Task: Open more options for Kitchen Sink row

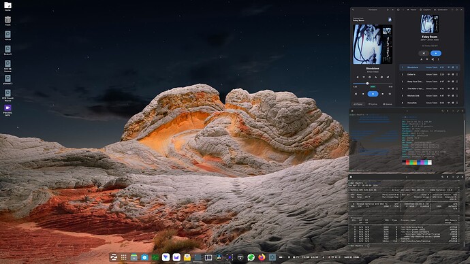Action: coord(457,95)
